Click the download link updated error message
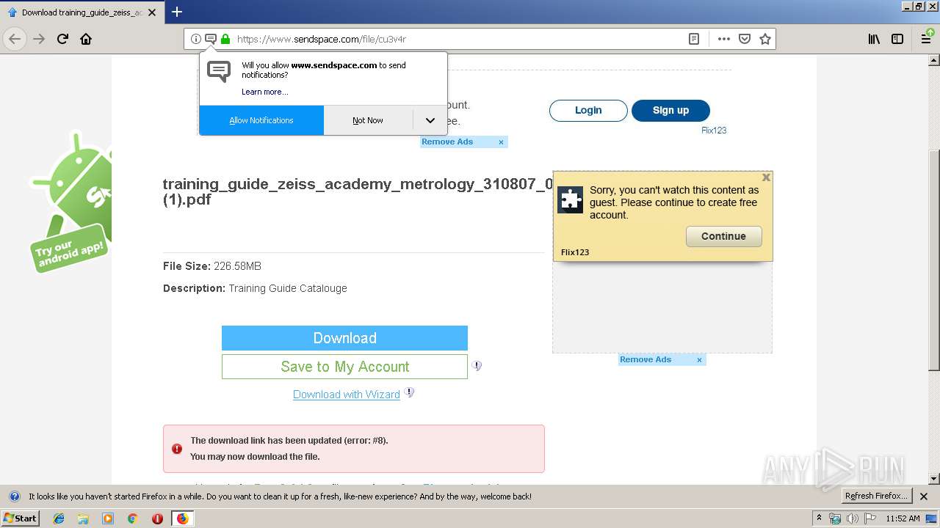 tap(354, 449)
